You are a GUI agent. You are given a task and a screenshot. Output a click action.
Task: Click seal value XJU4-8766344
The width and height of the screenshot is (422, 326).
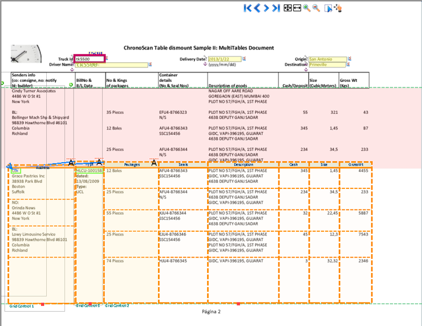(173, 213)
